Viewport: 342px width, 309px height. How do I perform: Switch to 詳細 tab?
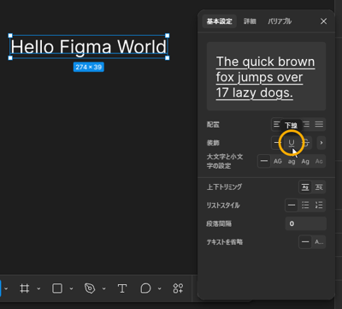coord(250,21)
